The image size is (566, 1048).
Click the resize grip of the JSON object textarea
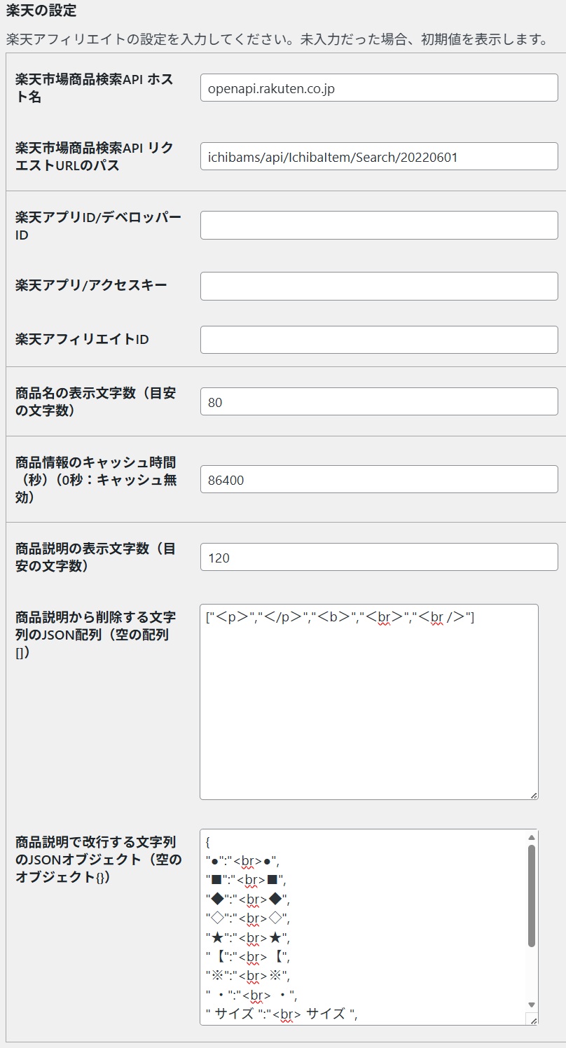534,1019
